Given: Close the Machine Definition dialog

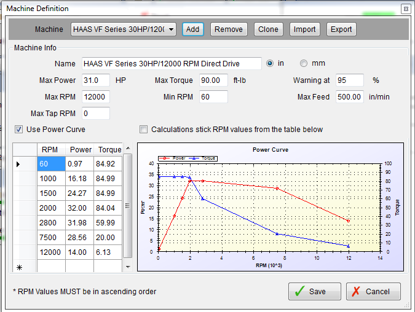Looking at the screenshot, I should tap(406, 9).
